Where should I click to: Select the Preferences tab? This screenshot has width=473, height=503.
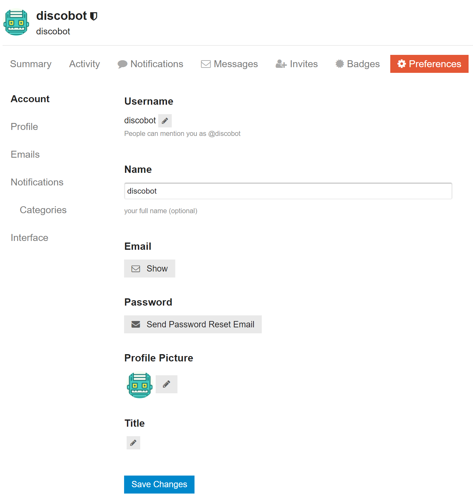coord(429,64)
